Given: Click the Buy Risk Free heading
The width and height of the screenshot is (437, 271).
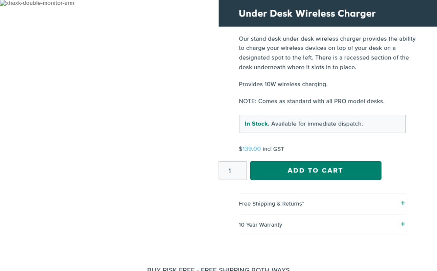Looking at the screenshot, I should click(x=218, y=269).
